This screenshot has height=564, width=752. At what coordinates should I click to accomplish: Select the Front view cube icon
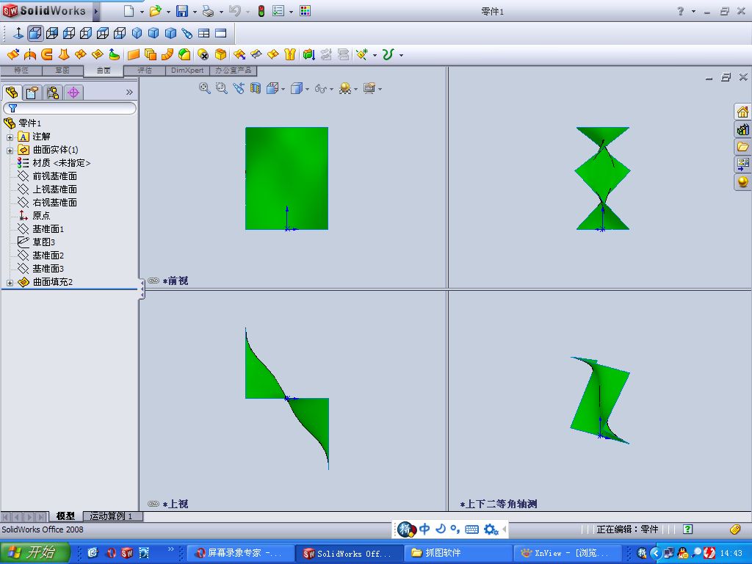35,33
